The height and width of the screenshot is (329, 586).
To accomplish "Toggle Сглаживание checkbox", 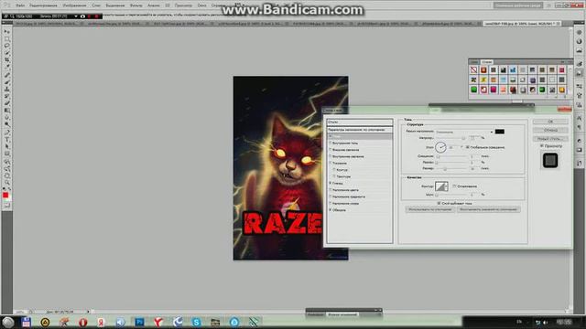I will click(x=454, y=186).
